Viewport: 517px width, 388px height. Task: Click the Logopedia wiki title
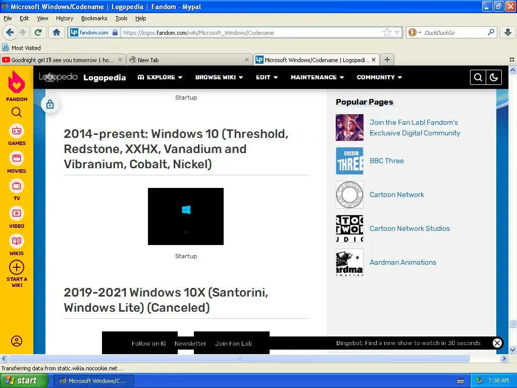[x=105, y=77]
